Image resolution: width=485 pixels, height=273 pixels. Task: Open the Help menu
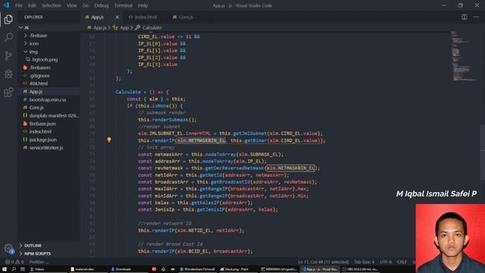[142, 5]
